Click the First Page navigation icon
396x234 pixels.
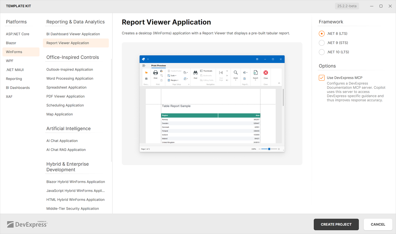(220, 72)
